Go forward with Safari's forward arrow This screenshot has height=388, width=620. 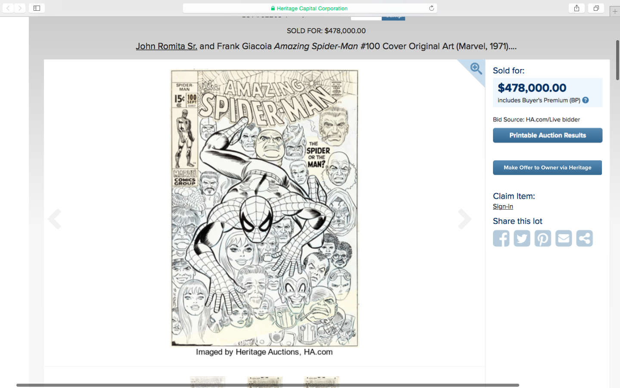coord(20,8)
